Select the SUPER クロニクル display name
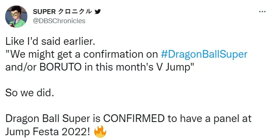This screenshot has height=140, width=274. (62, 12)
